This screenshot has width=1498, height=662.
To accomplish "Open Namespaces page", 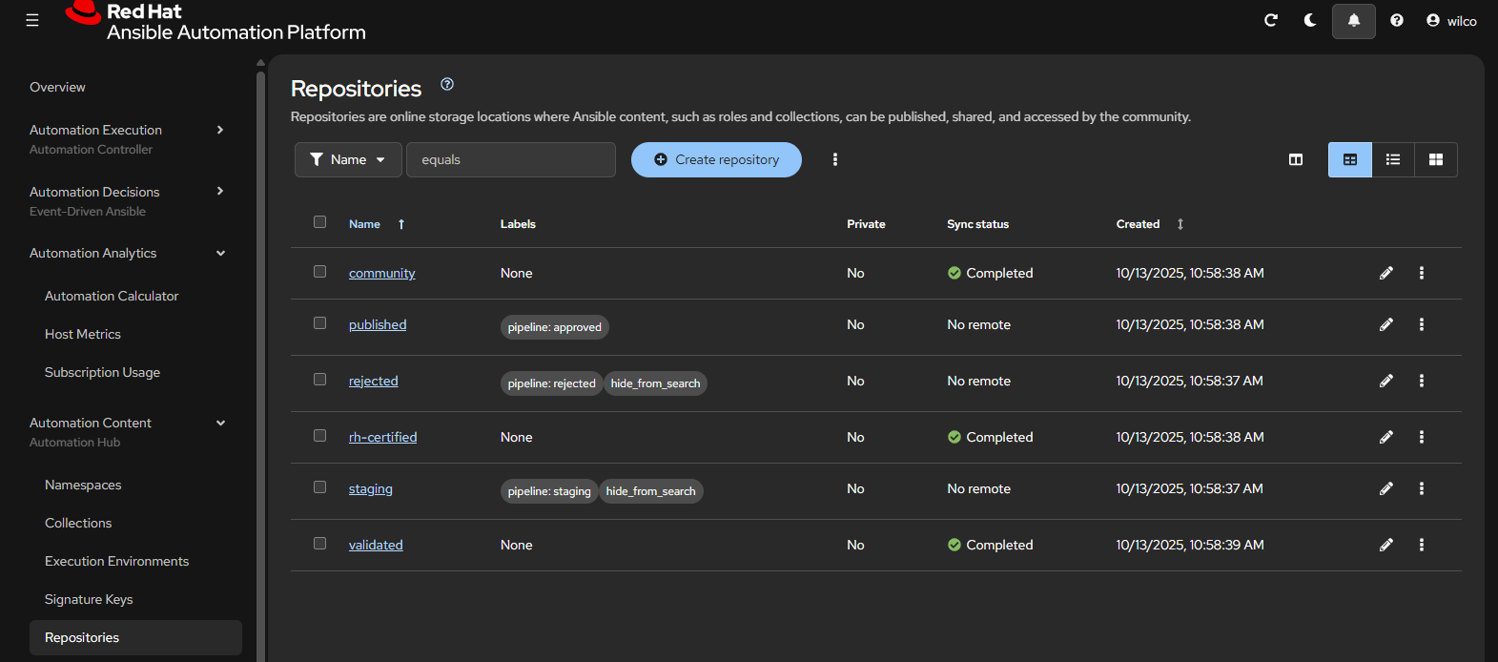I will coord(83,485).
